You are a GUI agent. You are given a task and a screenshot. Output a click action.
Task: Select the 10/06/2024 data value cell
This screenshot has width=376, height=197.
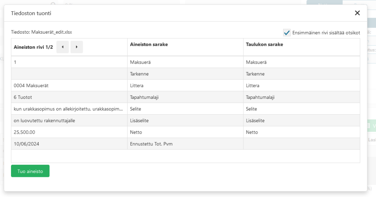click(69, 144)
